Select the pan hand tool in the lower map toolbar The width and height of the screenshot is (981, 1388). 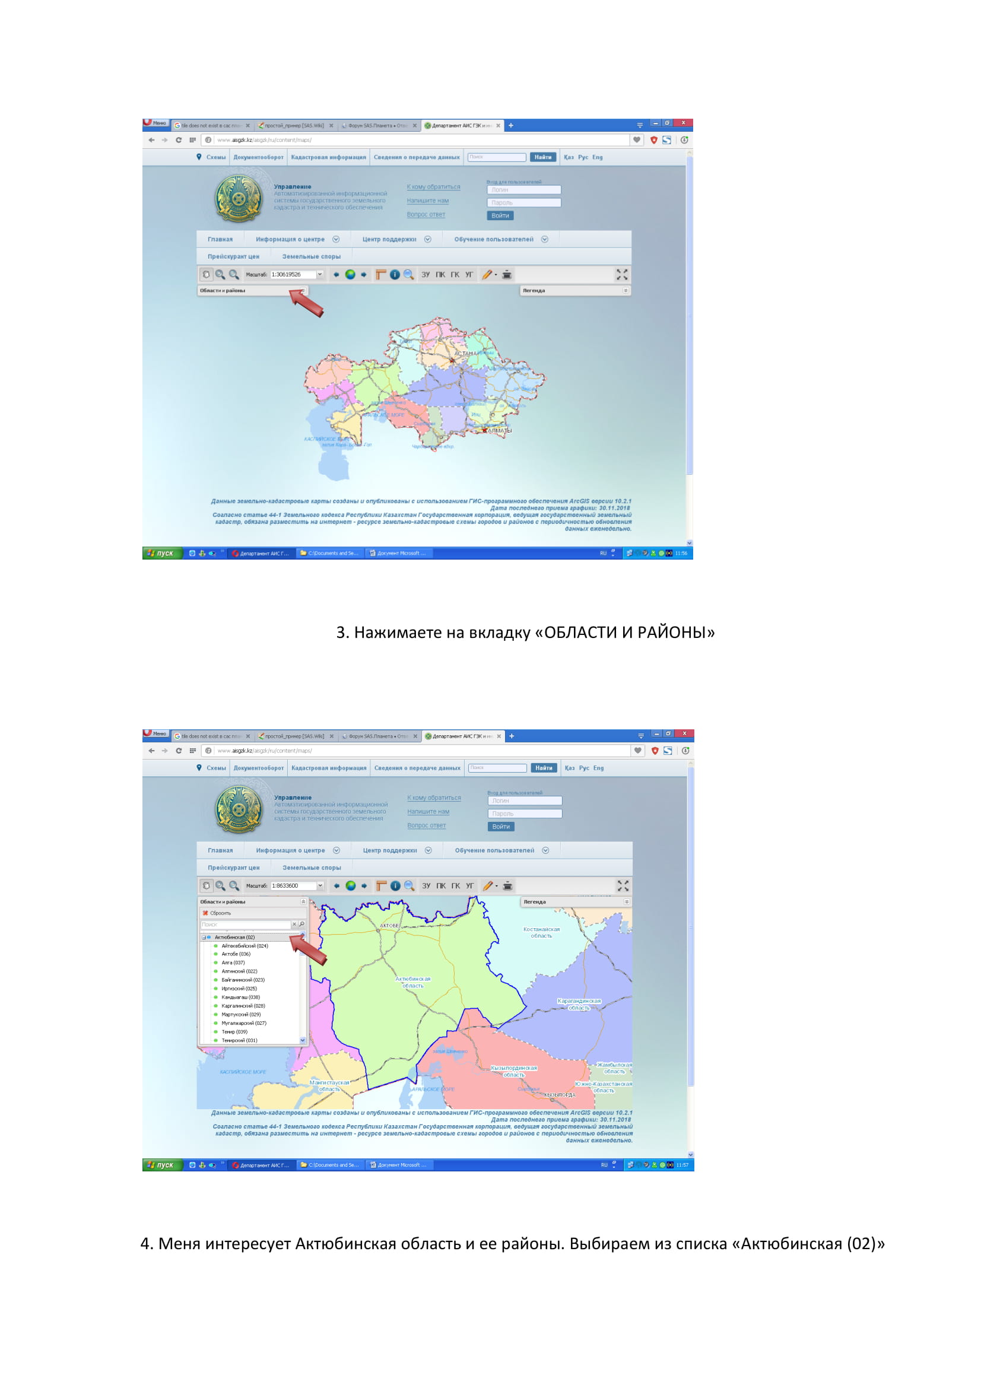pos(206,885)
